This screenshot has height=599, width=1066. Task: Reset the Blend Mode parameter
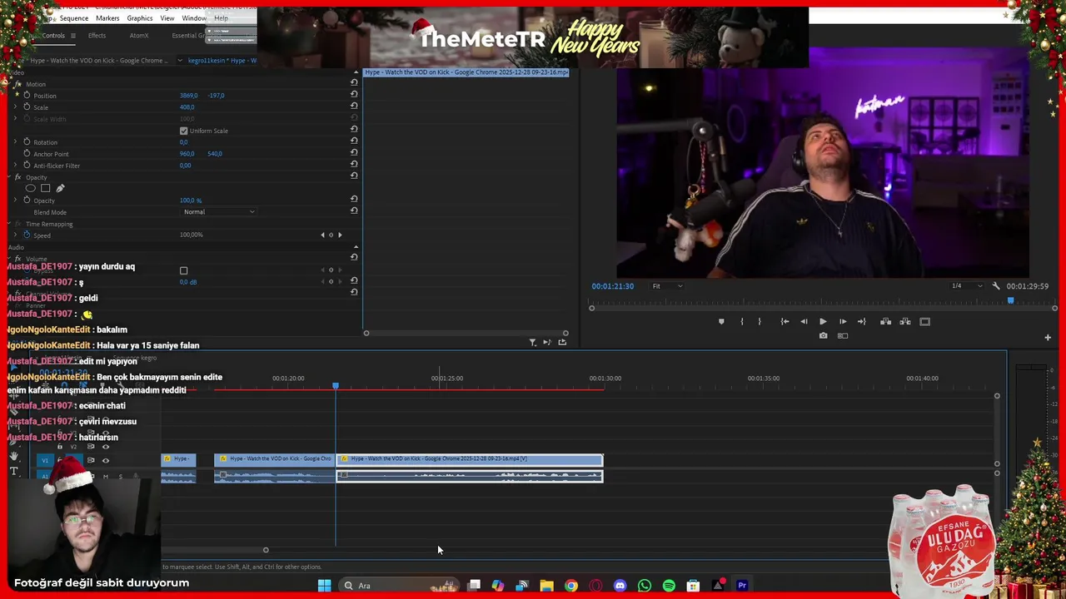click(x=354, y=210)
